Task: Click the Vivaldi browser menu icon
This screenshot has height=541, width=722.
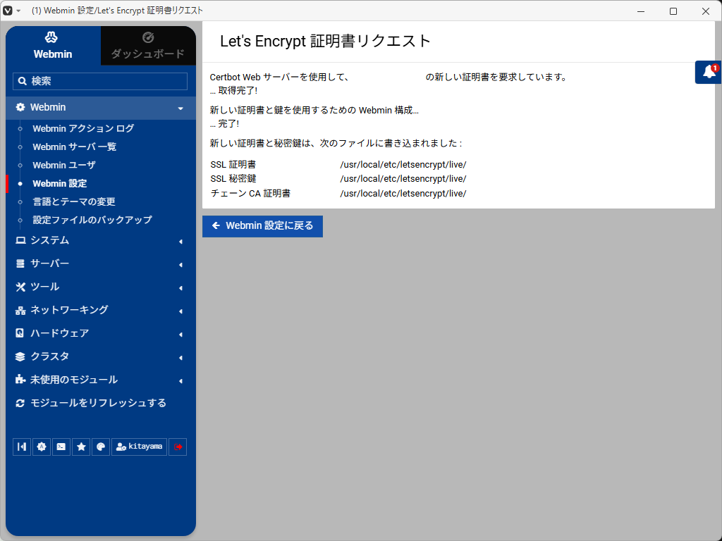Action: click(8, 11)
